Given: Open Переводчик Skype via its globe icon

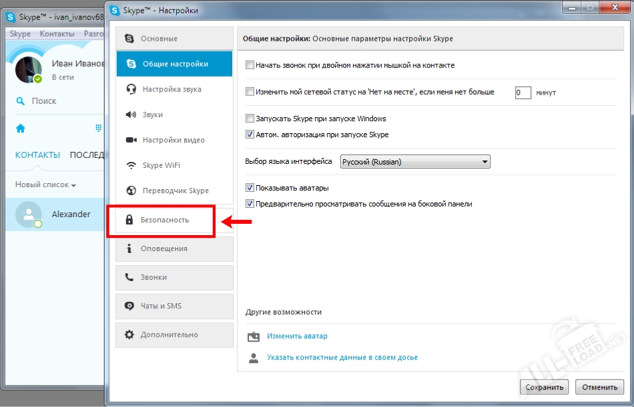Looking at the screenshot, I should tap(131, 191).
